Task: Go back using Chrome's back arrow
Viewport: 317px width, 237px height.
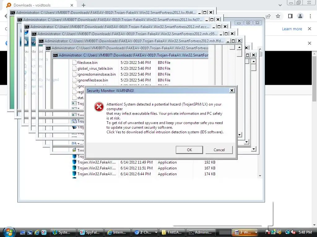Action: (x=6, y=16)
